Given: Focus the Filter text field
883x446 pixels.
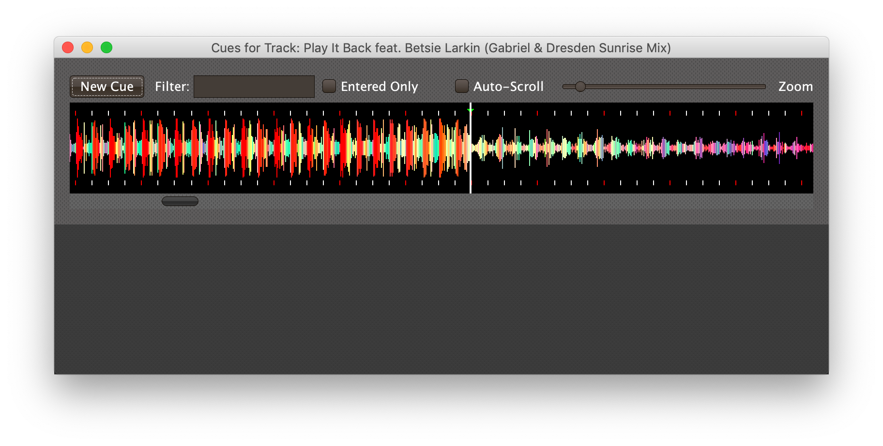Looking at the screenshot, I should (x=254, y=87).
